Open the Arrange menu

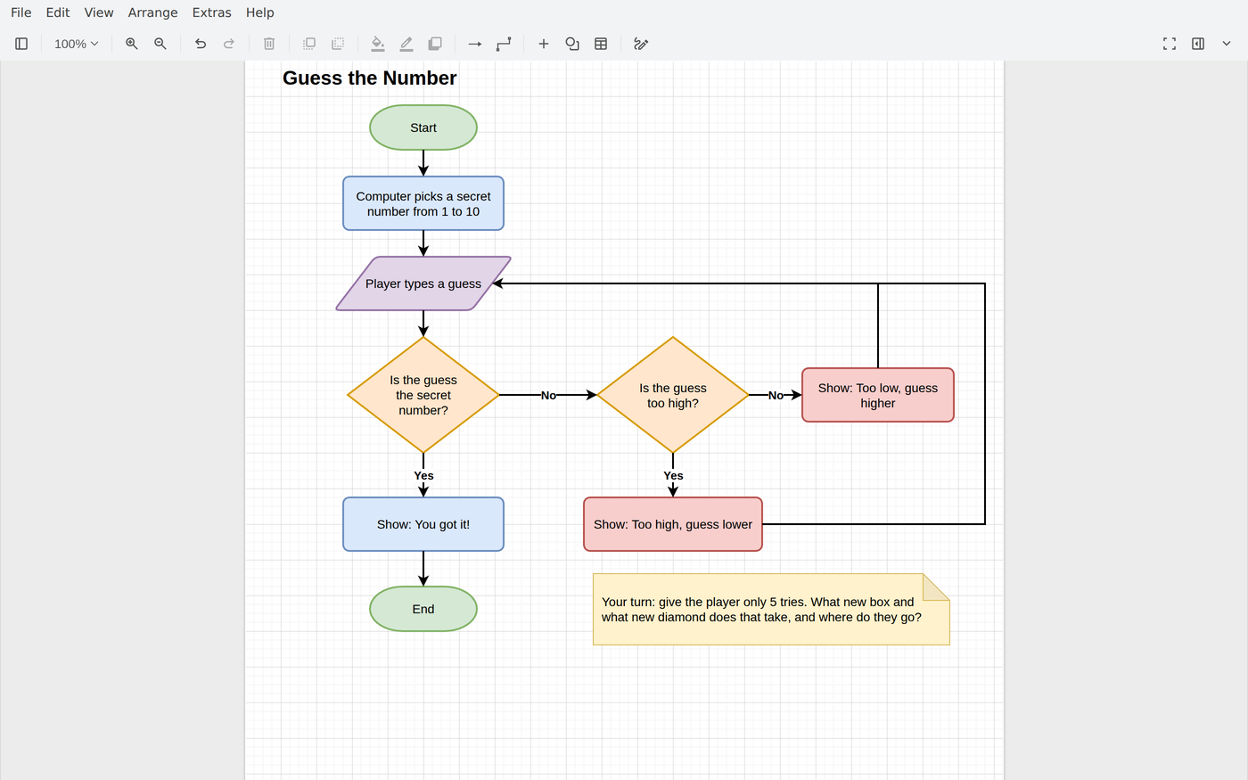[152, 12]
